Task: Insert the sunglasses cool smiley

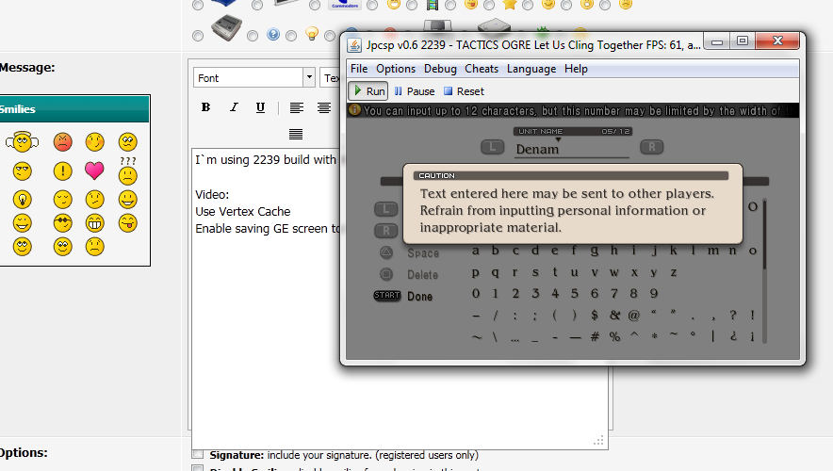Action: (62, 223)
